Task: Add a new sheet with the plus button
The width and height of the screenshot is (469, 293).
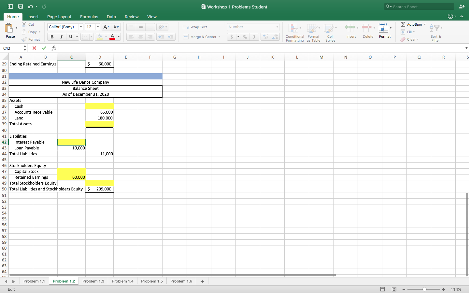Action: (x=202, y=281)
